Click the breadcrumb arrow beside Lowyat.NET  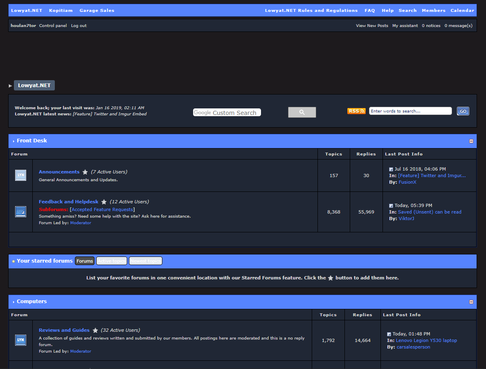(x=10, y=86)
